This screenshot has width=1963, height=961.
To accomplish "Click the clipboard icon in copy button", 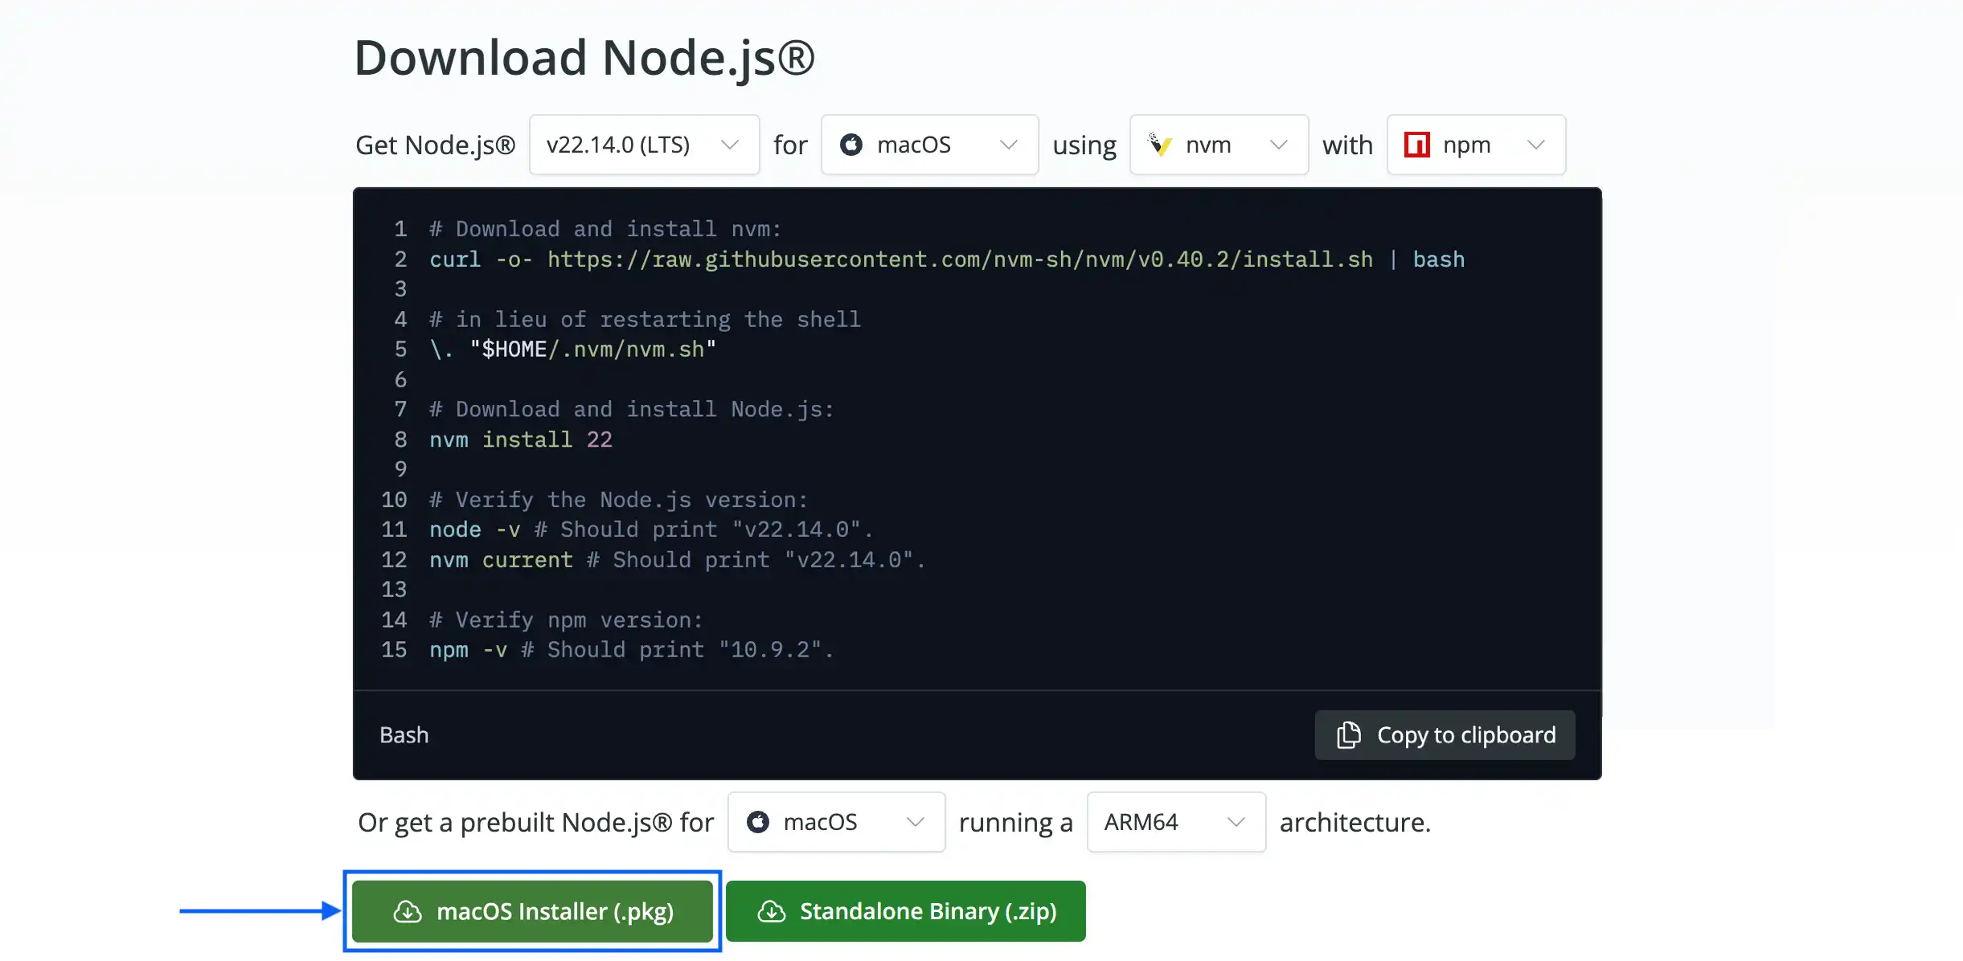I will pyautogui.click(x=1348, y=734).
